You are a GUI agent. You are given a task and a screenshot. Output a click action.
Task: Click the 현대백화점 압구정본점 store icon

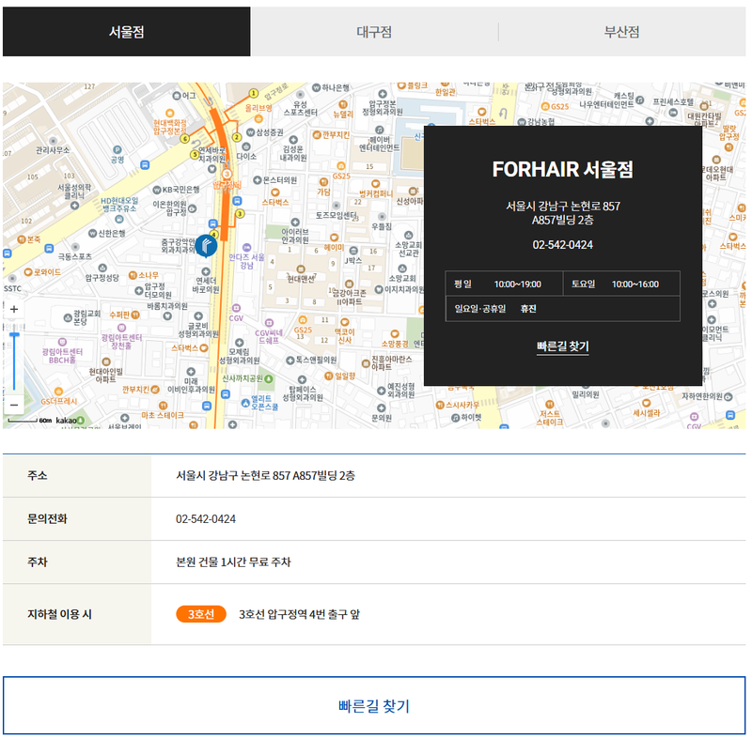click(169, 114)
